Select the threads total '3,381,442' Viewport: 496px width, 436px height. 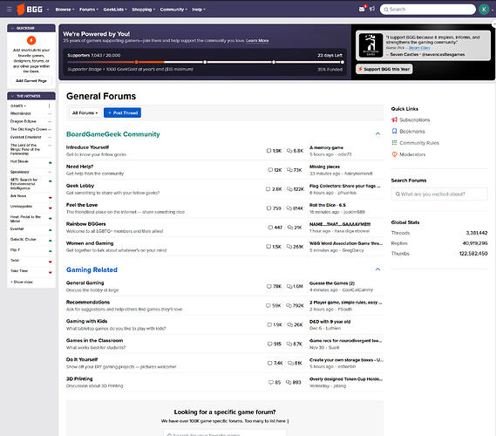pos(477,233)
